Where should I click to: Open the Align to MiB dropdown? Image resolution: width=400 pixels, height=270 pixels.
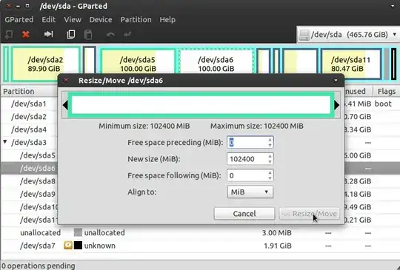point(250,192)
